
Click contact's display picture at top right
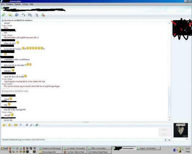tap(182, 29)
